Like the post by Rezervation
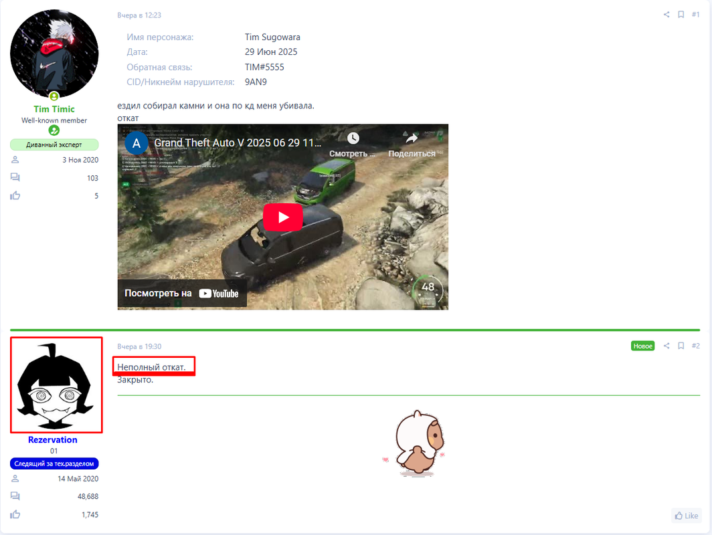Image resolution: width=712 pixels, height=535 pixels. coord(686,516)
